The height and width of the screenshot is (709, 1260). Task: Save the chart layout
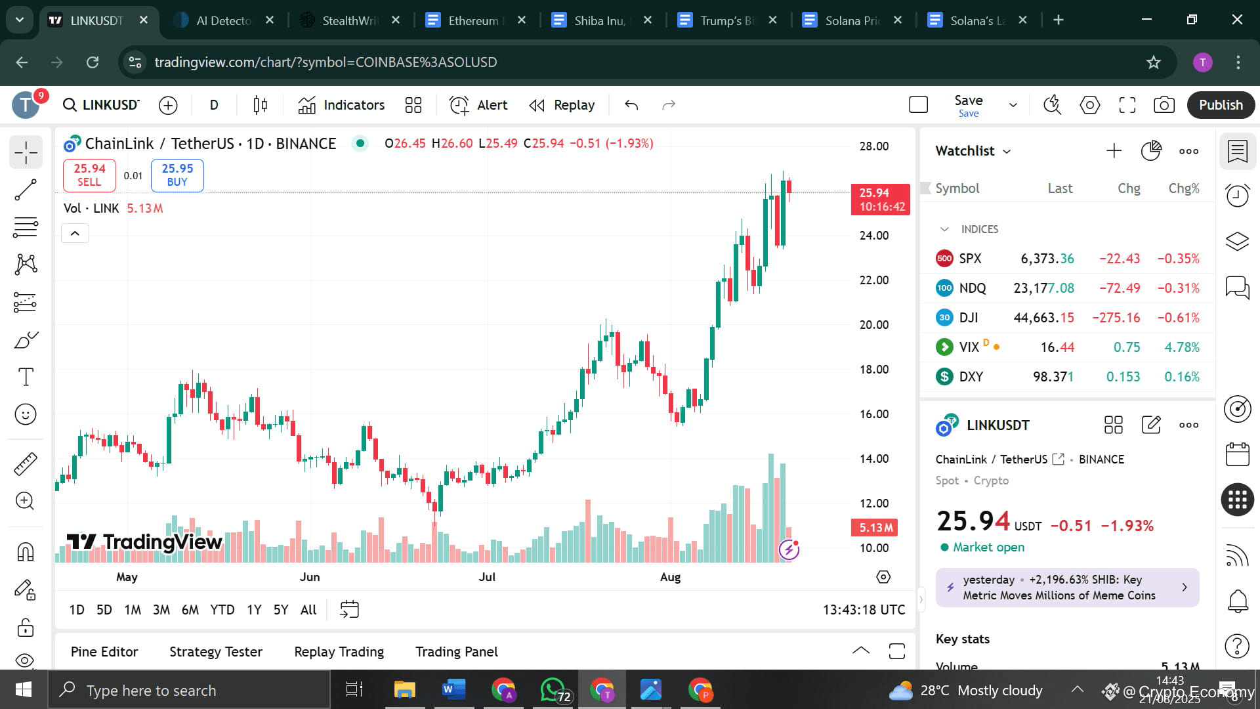(968, 105)
